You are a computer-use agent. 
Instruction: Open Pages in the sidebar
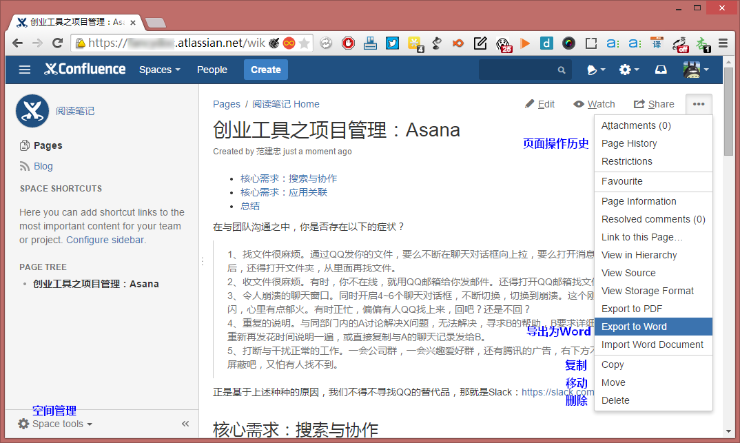pyautogui.click(x=48, y=145)
